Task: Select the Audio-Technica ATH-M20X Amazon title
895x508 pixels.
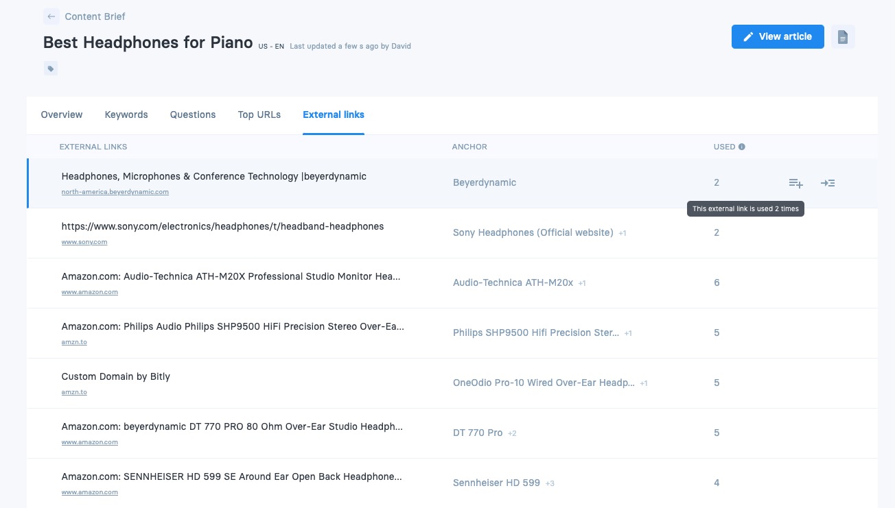Action: pyautogui.click(x=231, y=276)
